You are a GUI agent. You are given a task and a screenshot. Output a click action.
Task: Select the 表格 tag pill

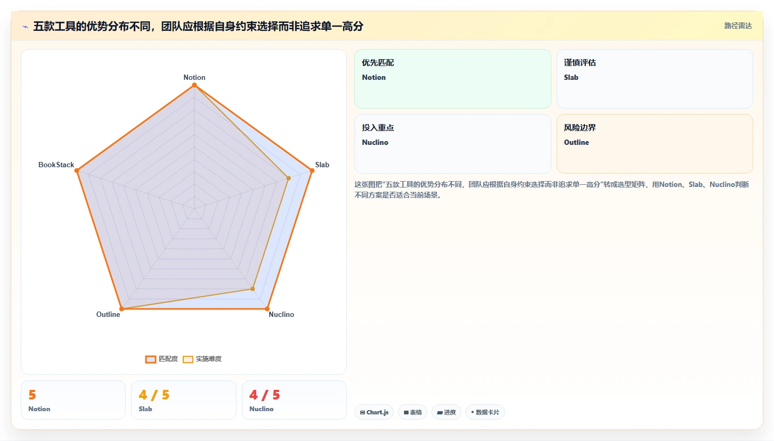412,412
